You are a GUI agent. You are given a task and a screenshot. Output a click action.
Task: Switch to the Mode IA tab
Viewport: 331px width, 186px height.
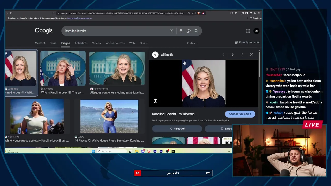40,43
